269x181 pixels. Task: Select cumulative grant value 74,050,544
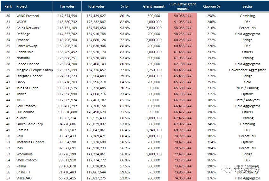click(183, 178)
